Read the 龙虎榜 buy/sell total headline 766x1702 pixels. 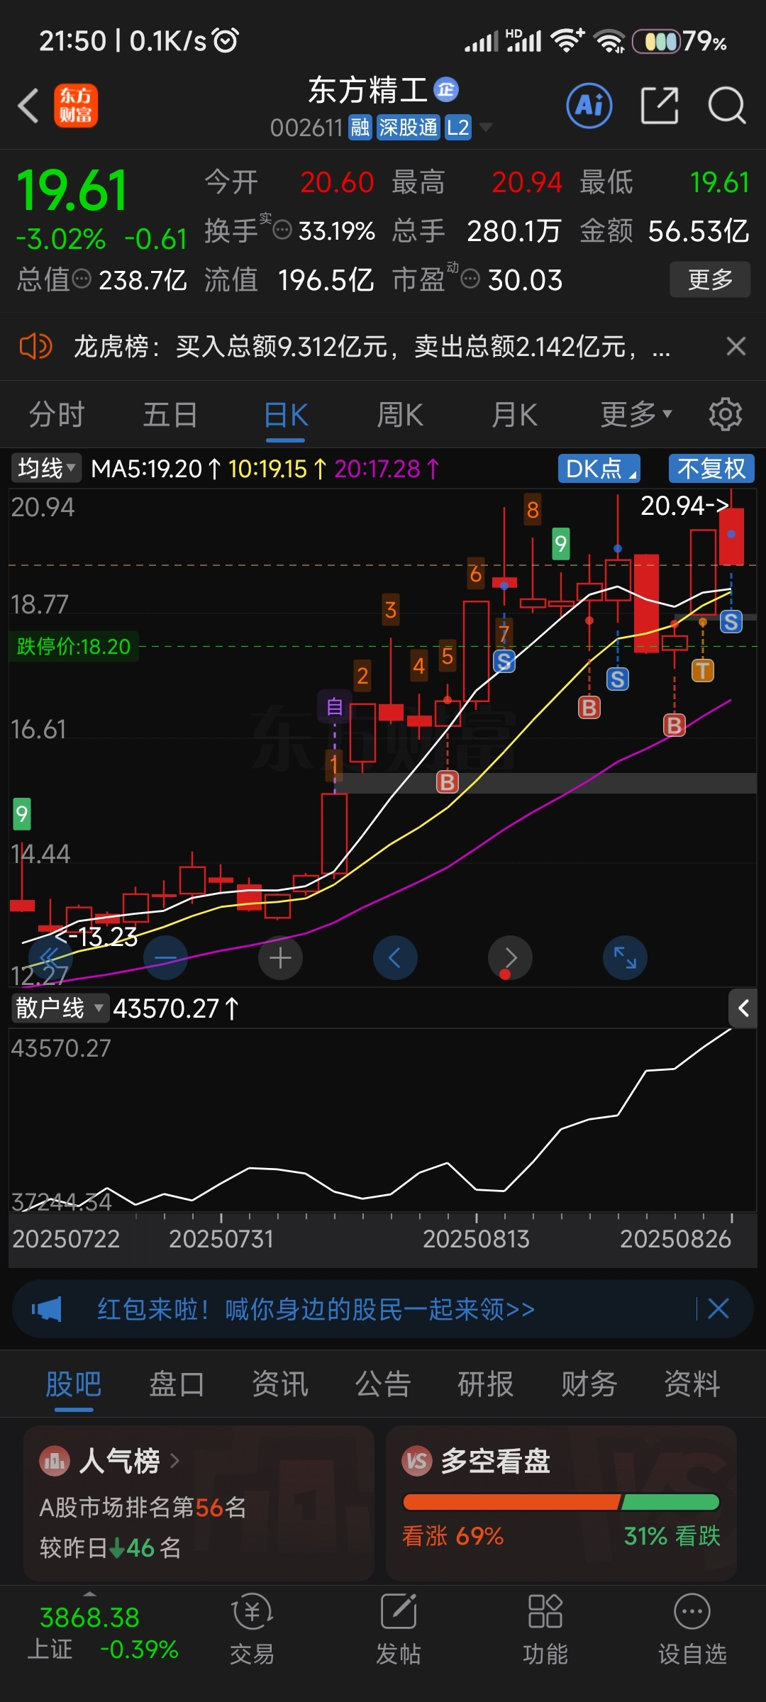click(372, 347)
